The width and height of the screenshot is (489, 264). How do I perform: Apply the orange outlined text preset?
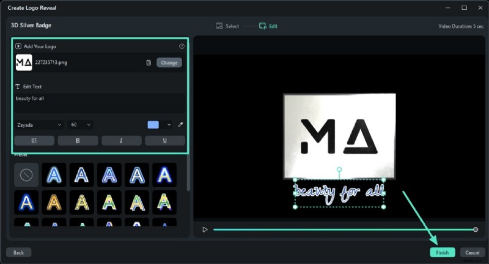click(54, 202)
